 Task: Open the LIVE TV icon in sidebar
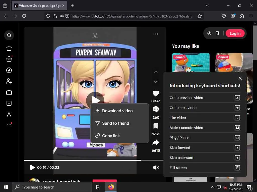[9, 92]
